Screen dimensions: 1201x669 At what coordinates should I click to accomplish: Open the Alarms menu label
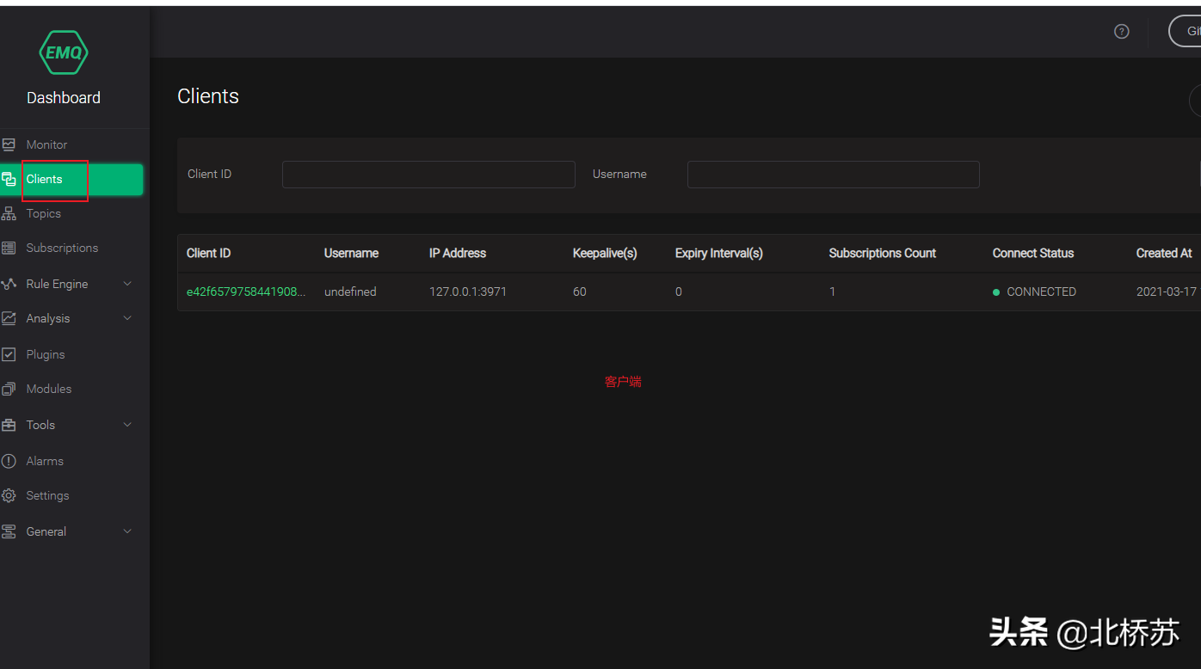45,461
